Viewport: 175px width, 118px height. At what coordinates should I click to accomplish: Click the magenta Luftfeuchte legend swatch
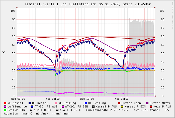click(x=5, y=106)
